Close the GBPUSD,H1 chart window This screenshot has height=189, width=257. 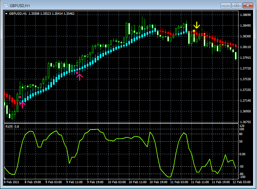pos(248,6)
